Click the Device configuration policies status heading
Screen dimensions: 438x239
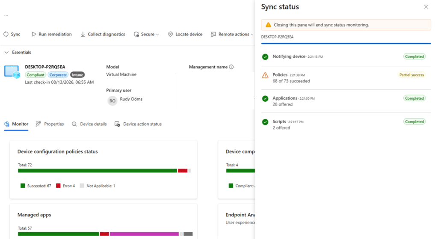(x=58, y=151)
